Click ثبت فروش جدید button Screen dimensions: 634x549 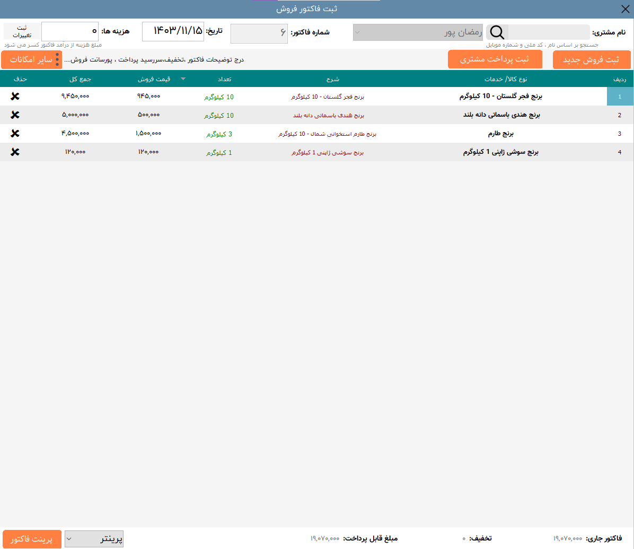592,59
